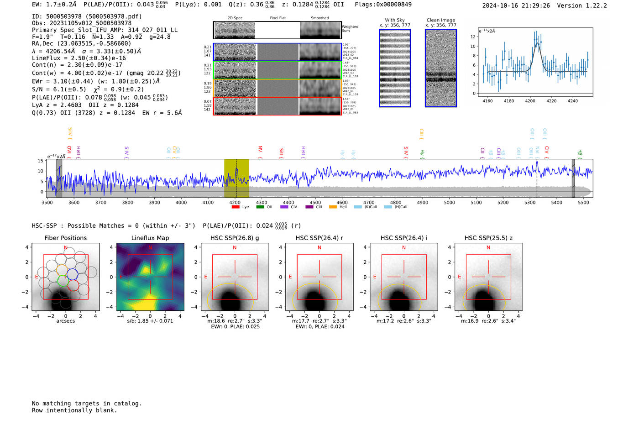Click the emission line Gaussian fit plot

tap(535, 62)
